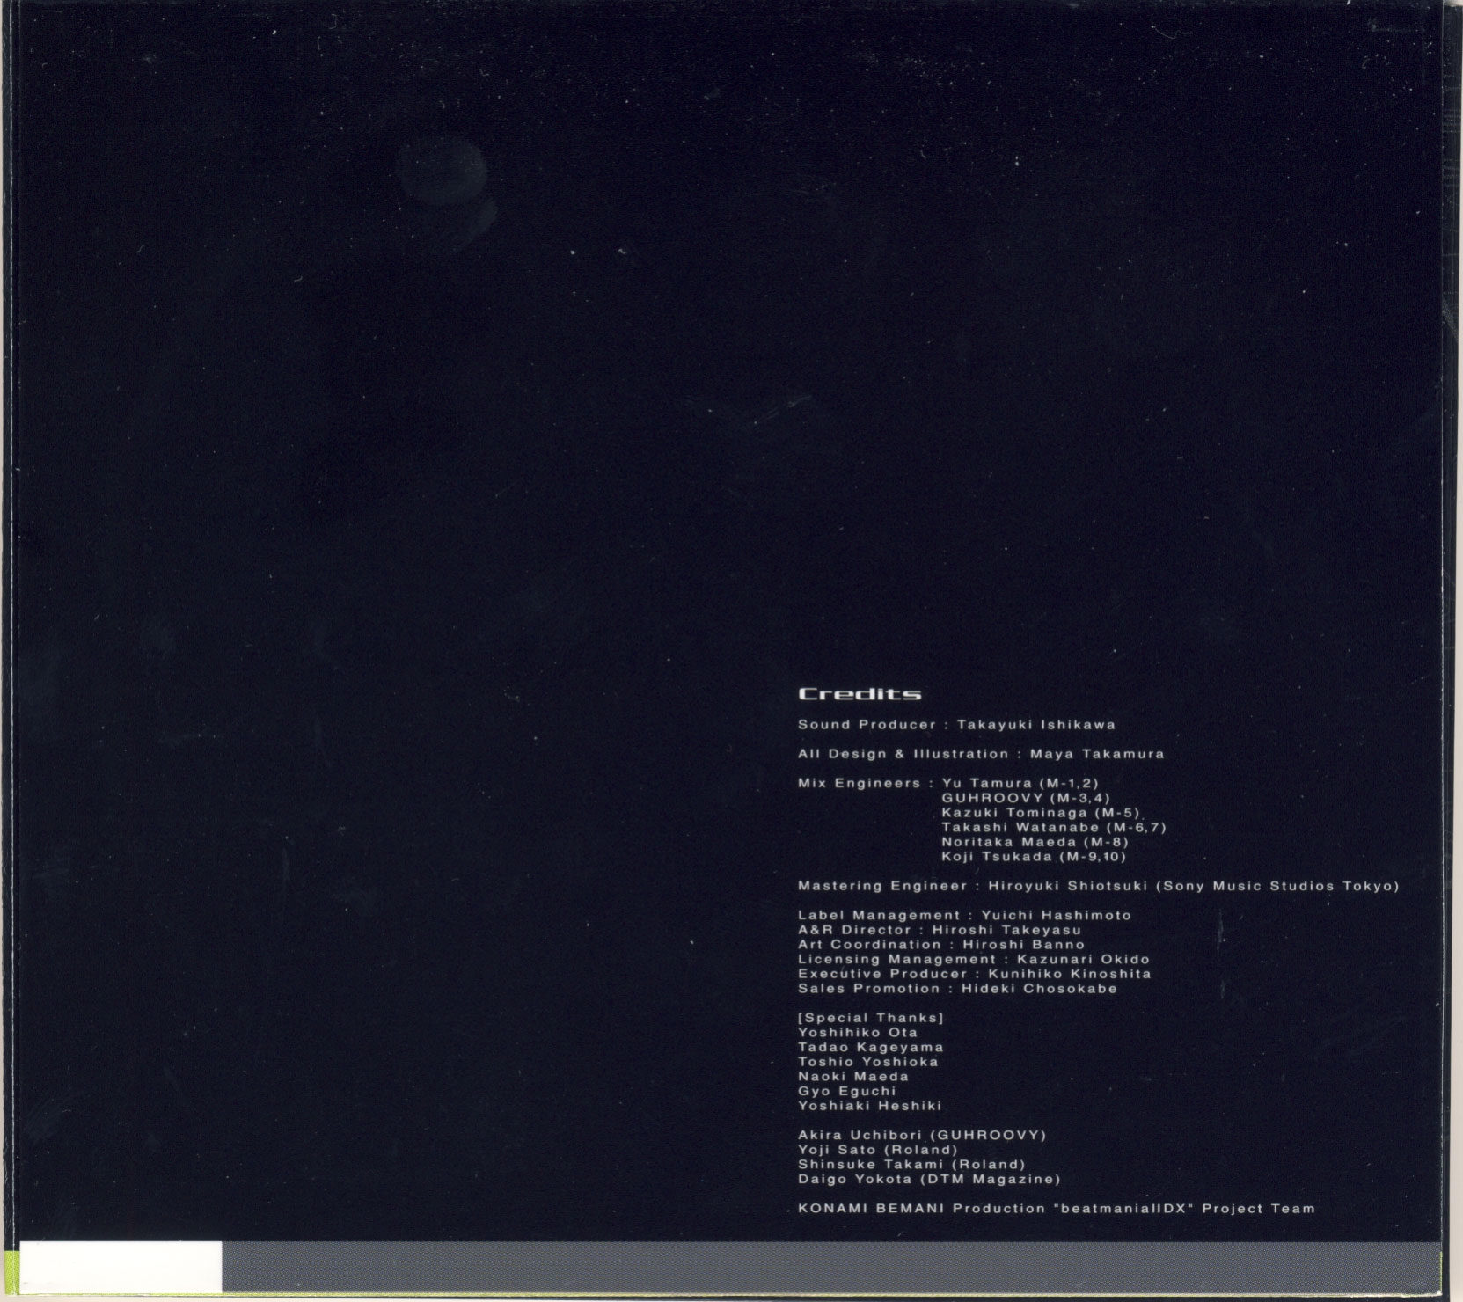Select Label Management Yuichi Hashimoto line

pos(964,916)
